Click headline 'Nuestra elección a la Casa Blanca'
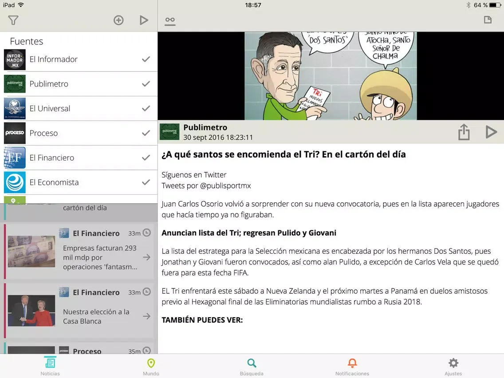 click(96, 317)
